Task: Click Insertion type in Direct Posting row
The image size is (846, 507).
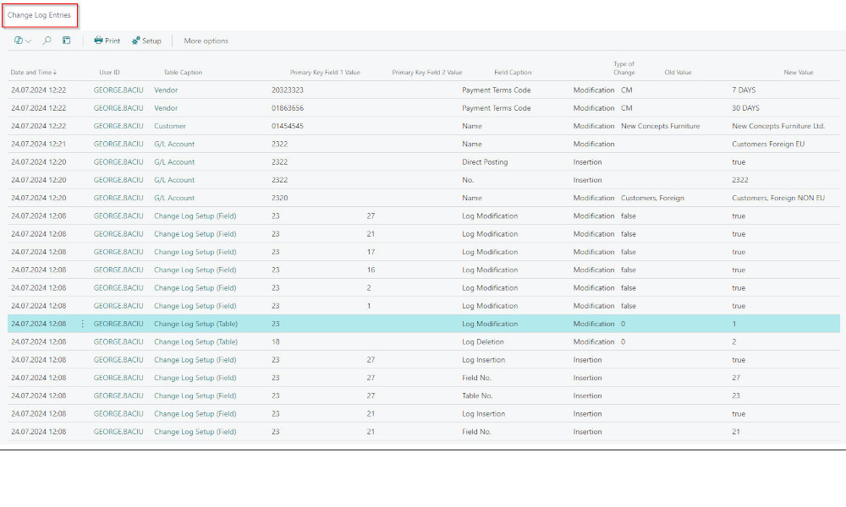Action: [x=588, y=161]
